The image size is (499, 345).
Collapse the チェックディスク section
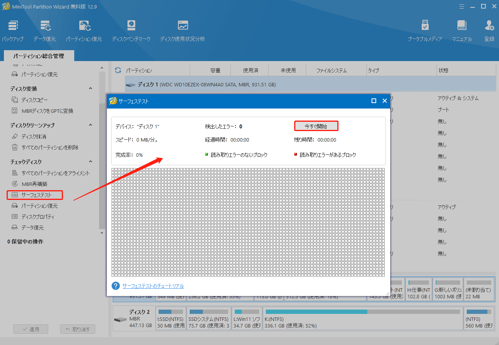coord(91,162)
